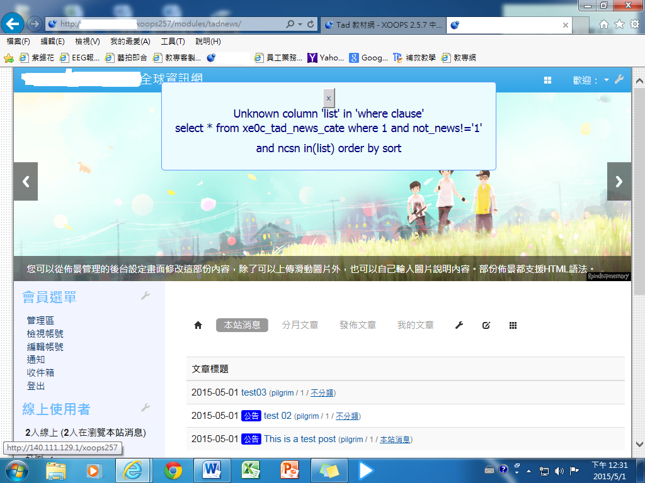Image resolution: width=645 pixels, height=483 pixels.
Task: Refresh the page from the address bar
Action: click(x=311, y=25)
